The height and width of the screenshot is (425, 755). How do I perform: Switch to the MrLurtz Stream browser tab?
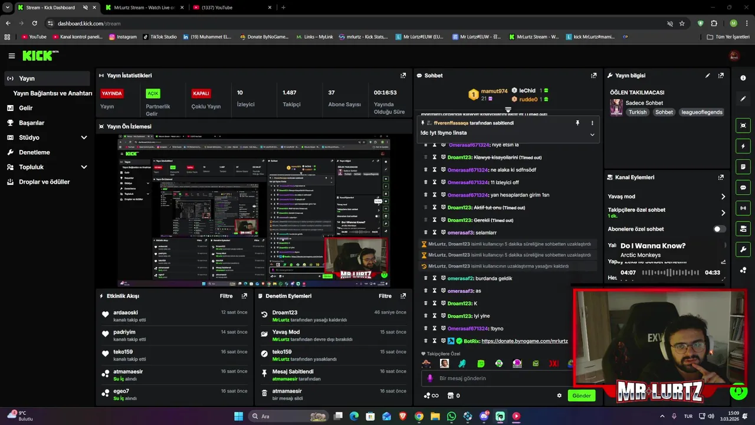pyautogui.click(x=143, y=8)
